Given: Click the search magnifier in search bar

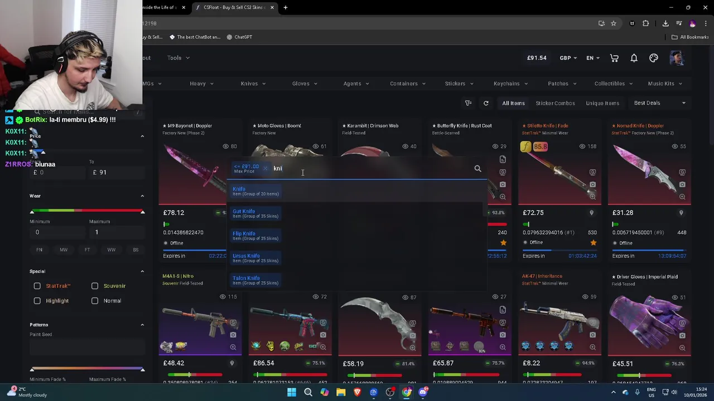Looking at the screenshot, I should coord(477,168).
